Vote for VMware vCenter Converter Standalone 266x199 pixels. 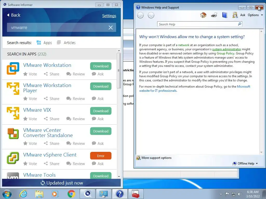[x=30, y=143]
